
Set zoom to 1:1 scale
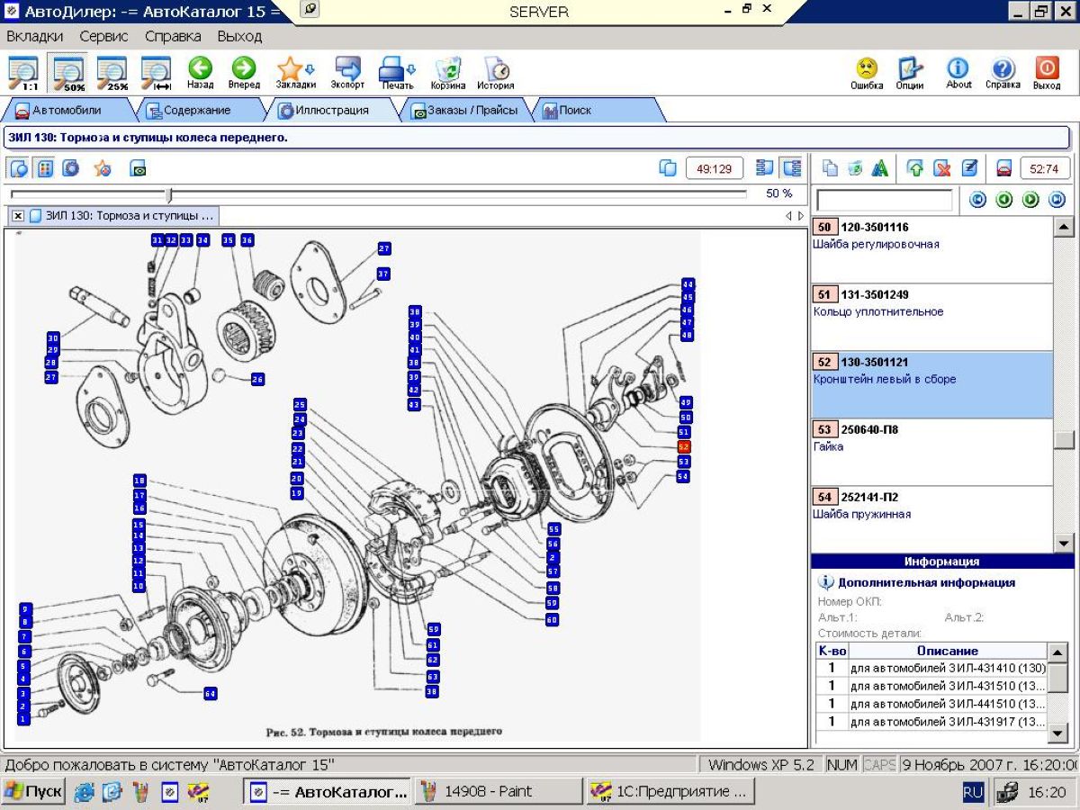click(x=23, y=73)
